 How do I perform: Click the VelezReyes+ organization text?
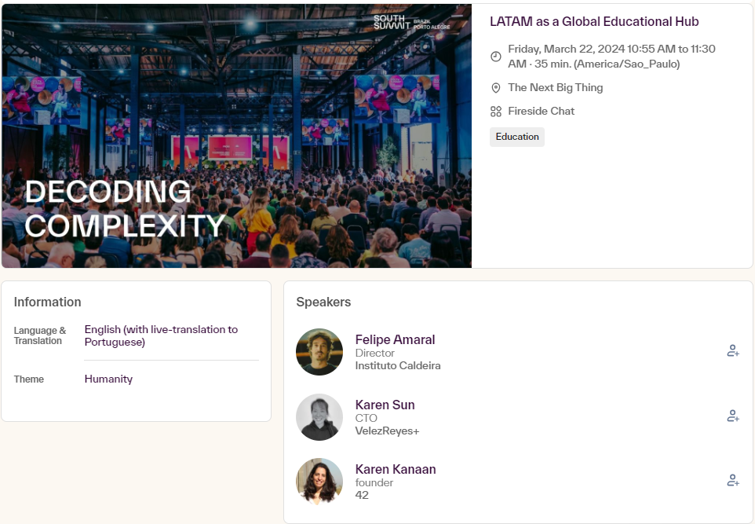pos(387,431)
